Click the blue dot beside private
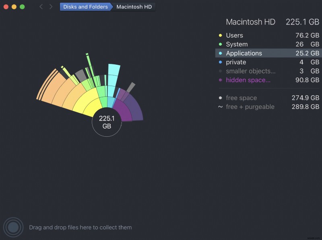Screen dimensions: 322x240 pyautogui.click(x=220, y=62)
